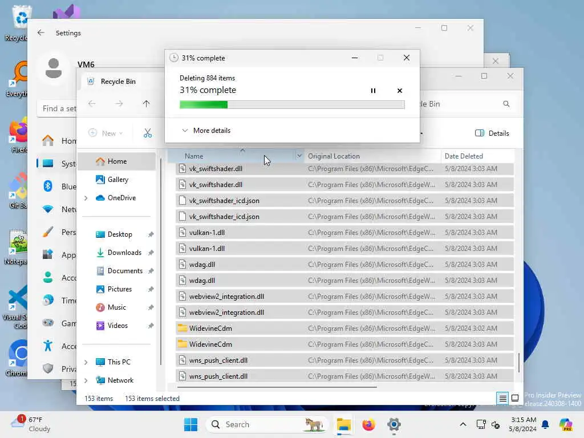Open Home in Settings sidebar
The image size is (584, 438).
tap(58, 141)
